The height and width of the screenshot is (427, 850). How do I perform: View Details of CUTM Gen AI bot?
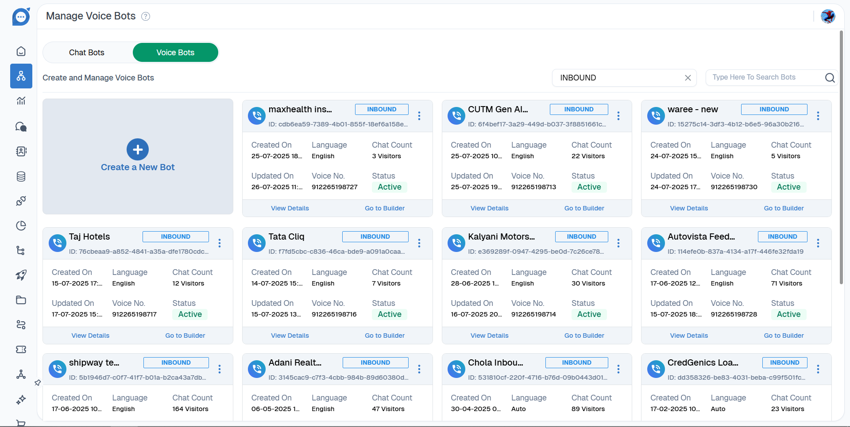489,208
